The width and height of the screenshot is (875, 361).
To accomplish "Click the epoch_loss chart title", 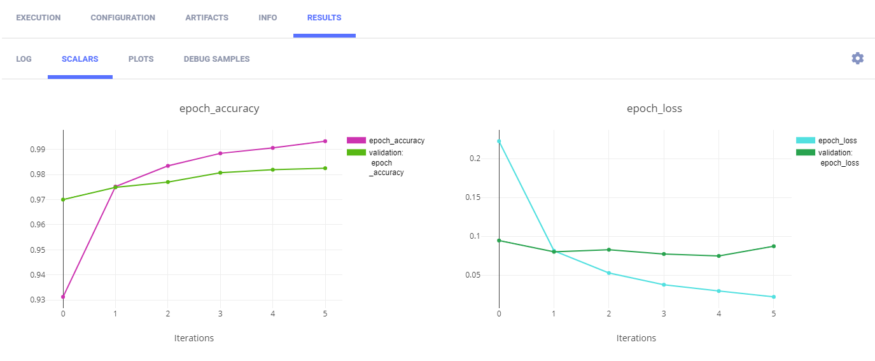I will (x=654, y=108).
